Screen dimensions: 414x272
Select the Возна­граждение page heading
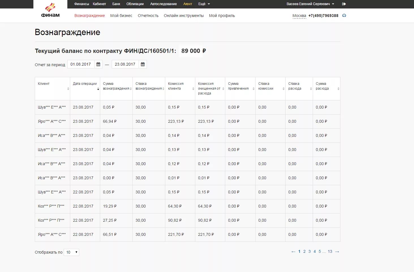tap(67, 32)
